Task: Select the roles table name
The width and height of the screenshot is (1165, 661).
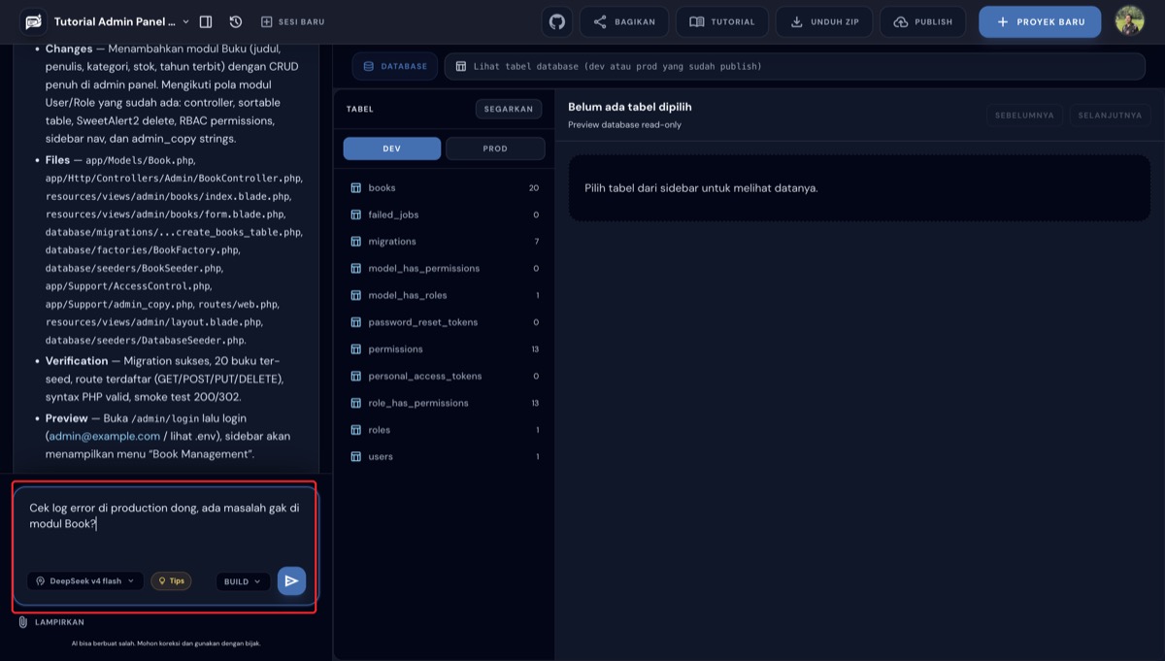Action: pyautogui.click(x=379, y=429)
